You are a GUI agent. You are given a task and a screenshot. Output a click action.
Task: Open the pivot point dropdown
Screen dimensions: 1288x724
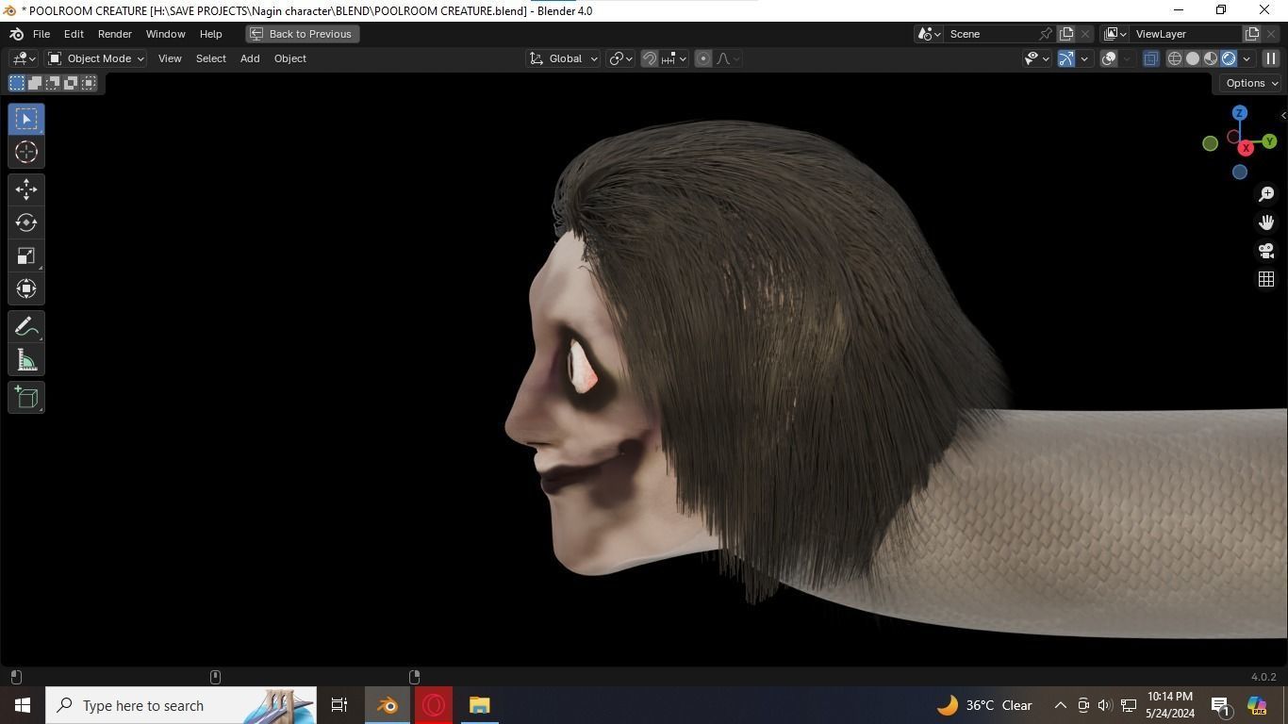point(619,58)
